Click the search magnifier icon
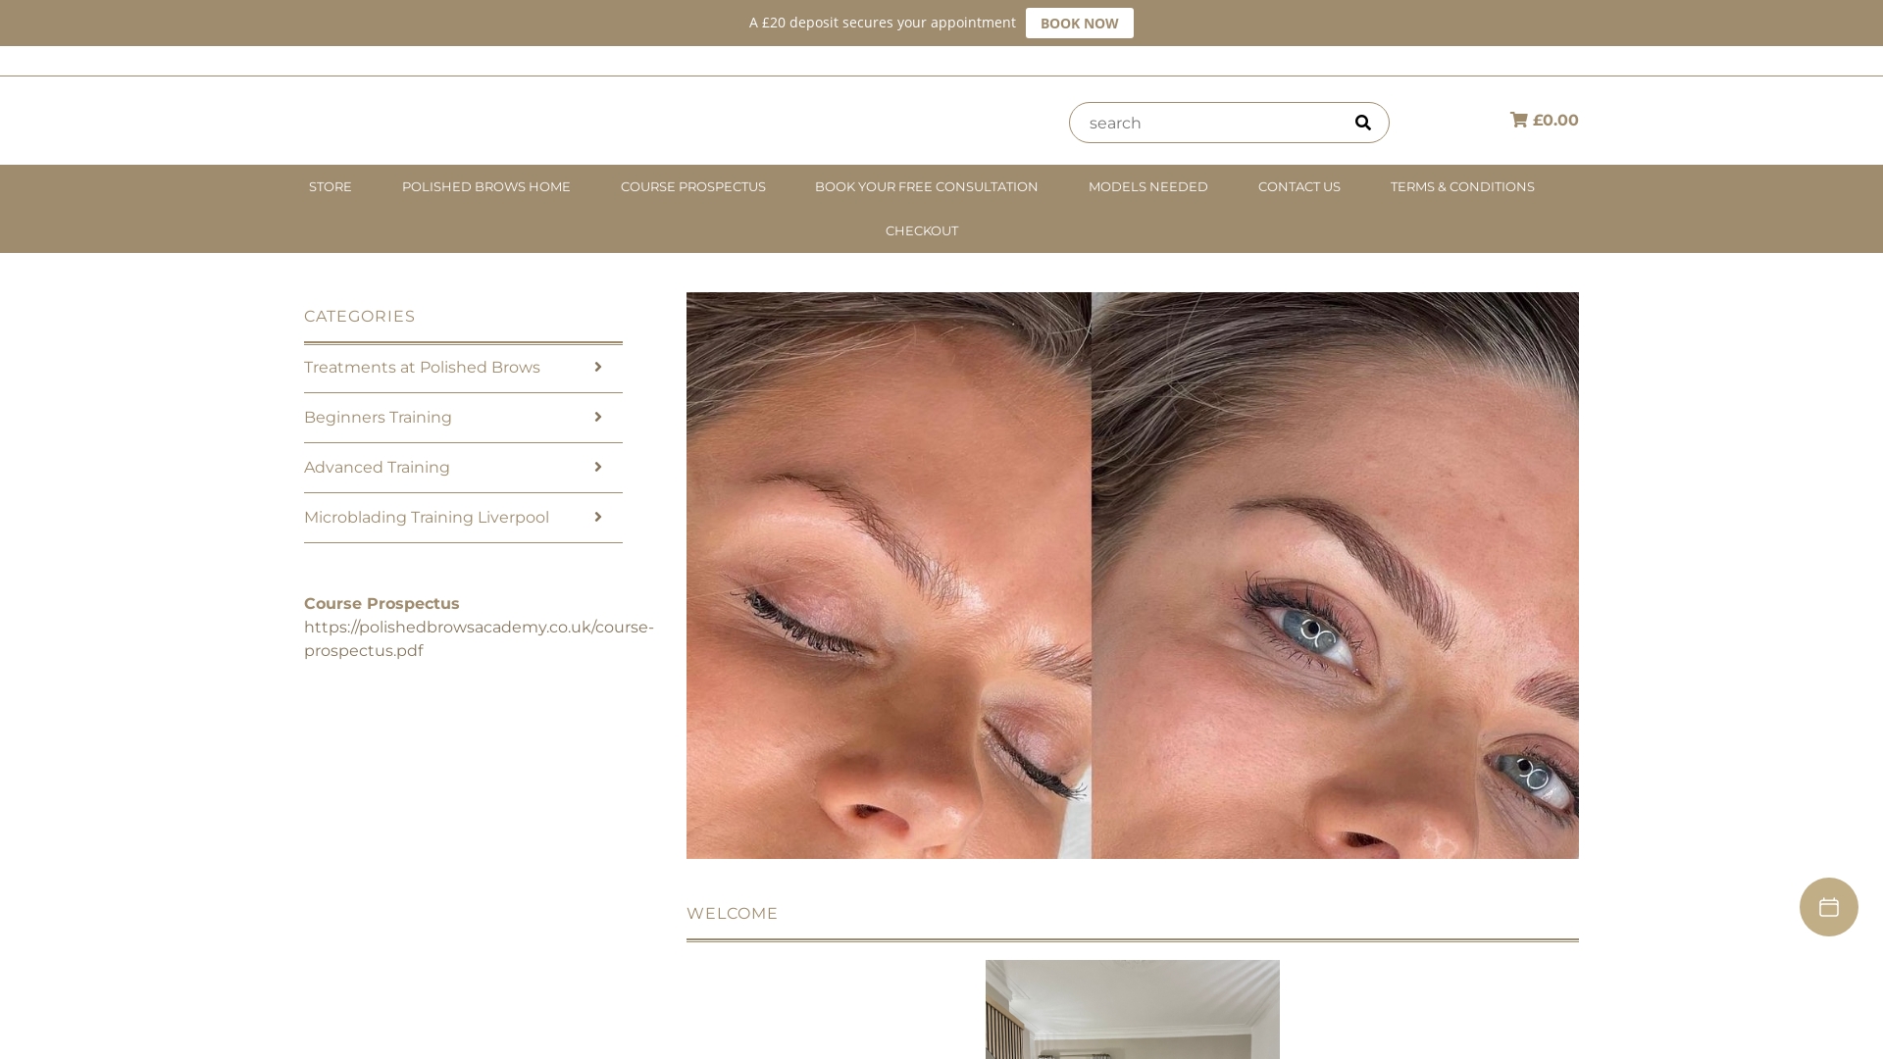This screenshot has height=1059, width=1883. click(1363, 123)
